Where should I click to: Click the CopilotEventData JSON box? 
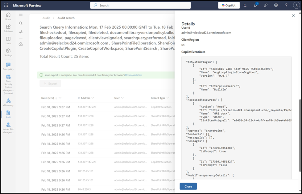tap(236, 118)
